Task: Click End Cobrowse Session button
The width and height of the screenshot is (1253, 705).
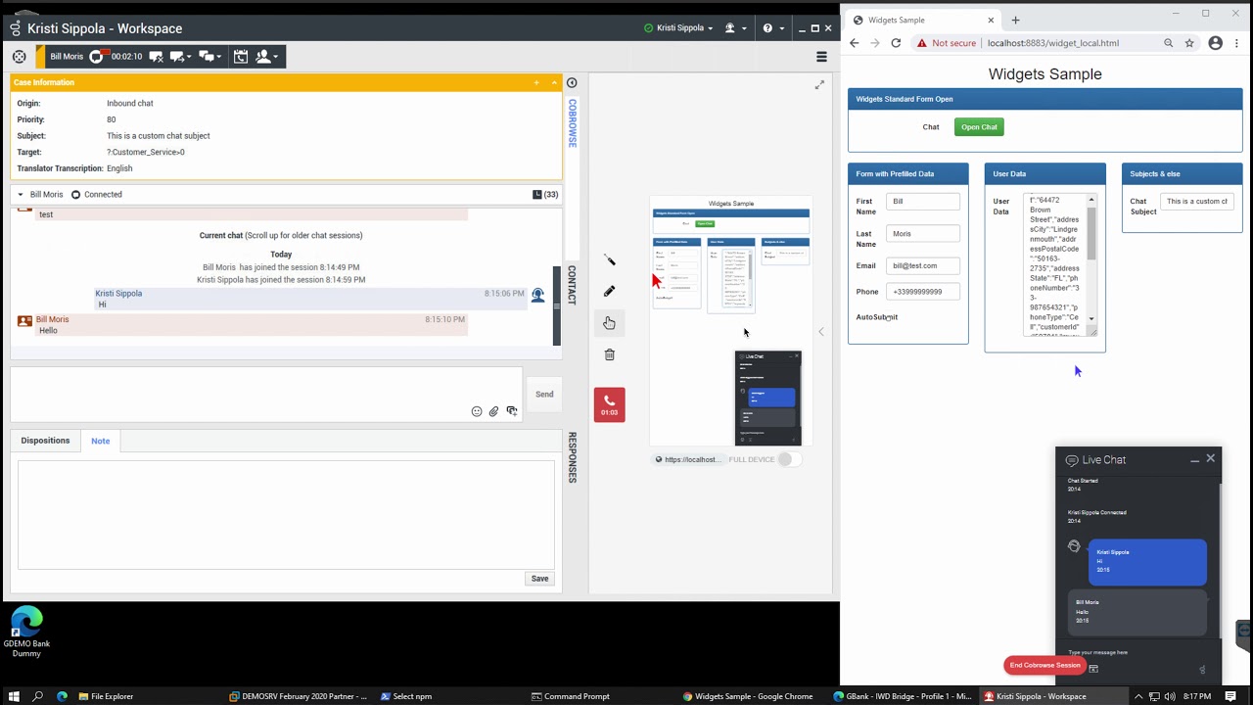Action: coord(1044,665)
